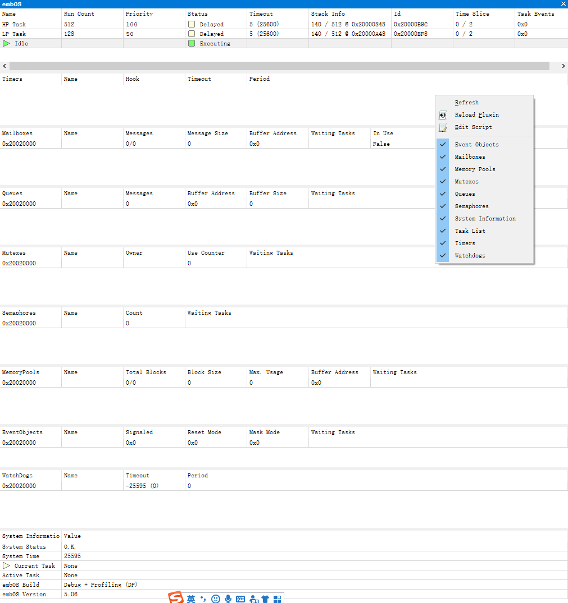
Task: Click the Semaphores address 0x20020000
Action: (x=19, y=324)
